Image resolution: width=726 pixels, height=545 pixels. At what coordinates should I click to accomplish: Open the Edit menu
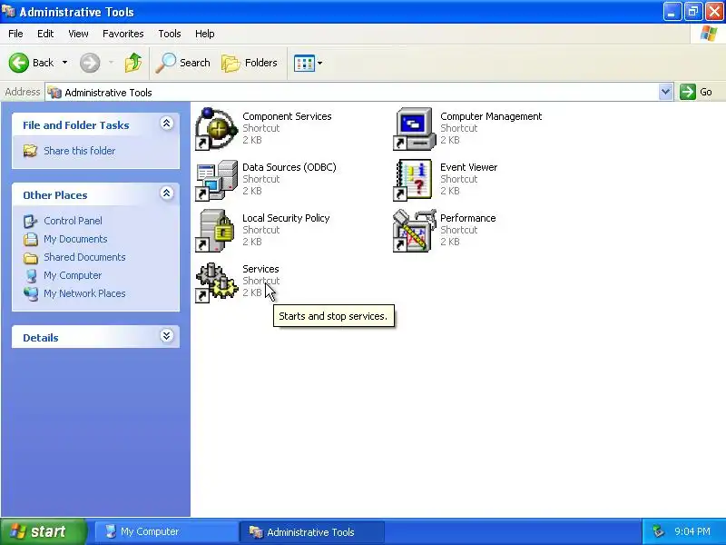[x=45, y=34]
